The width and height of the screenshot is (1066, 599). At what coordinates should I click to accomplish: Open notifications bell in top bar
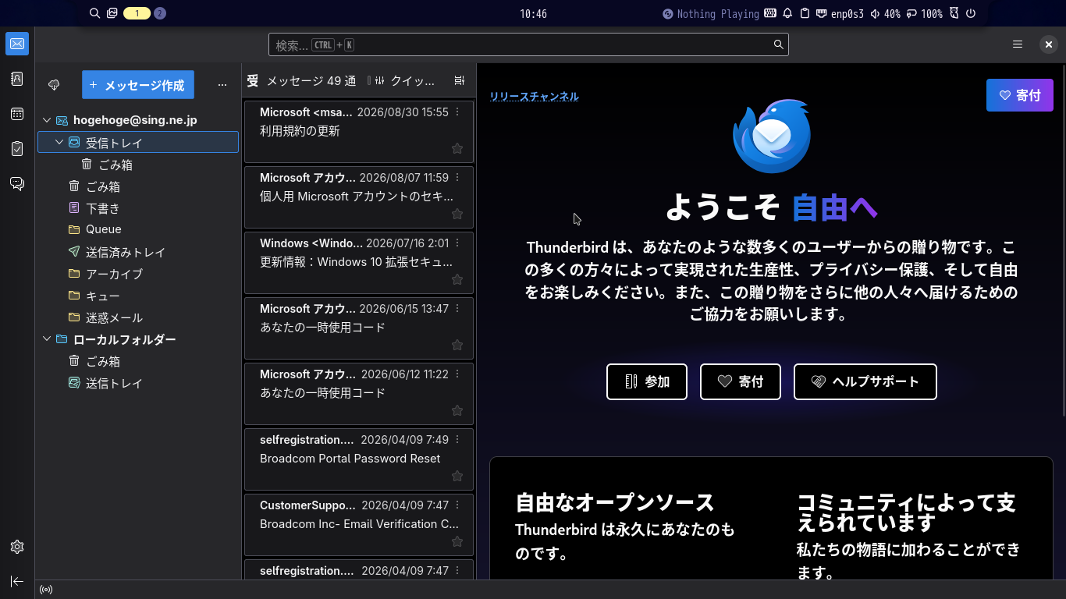pos(787,13)
